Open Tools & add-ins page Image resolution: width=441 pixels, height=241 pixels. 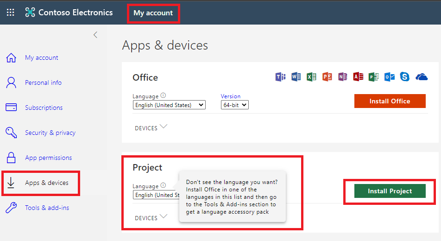tap(47, 208)
